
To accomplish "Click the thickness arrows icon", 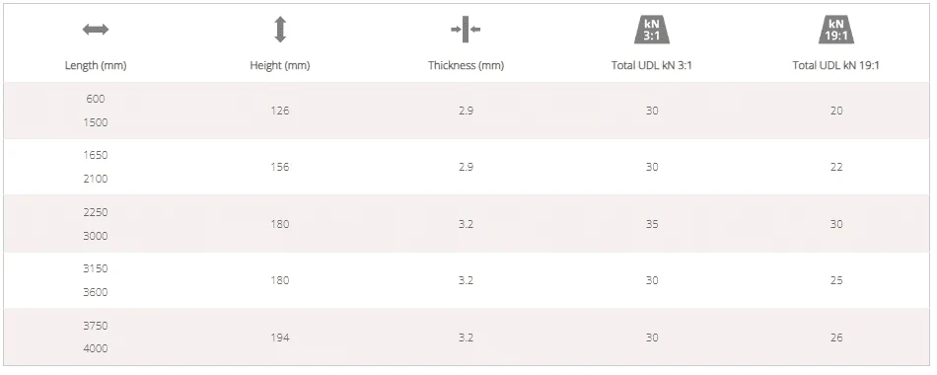I will click(x=466, y=30).
